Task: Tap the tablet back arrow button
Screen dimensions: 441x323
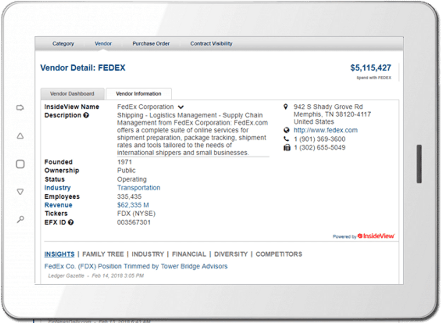Action: pos(20,108)
